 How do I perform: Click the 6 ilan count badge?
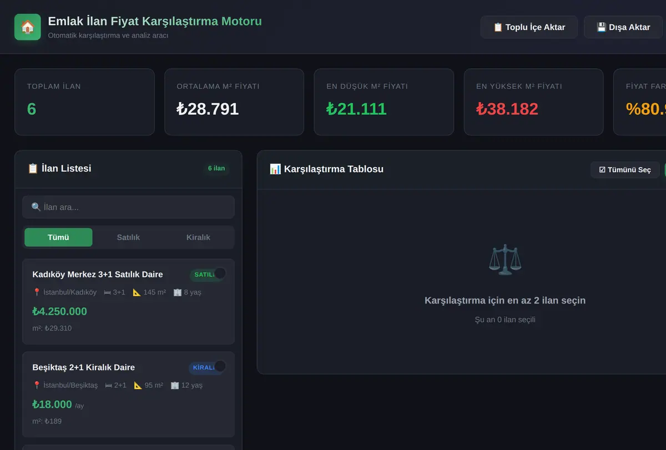pyautogui.click(x=216, y=168)
